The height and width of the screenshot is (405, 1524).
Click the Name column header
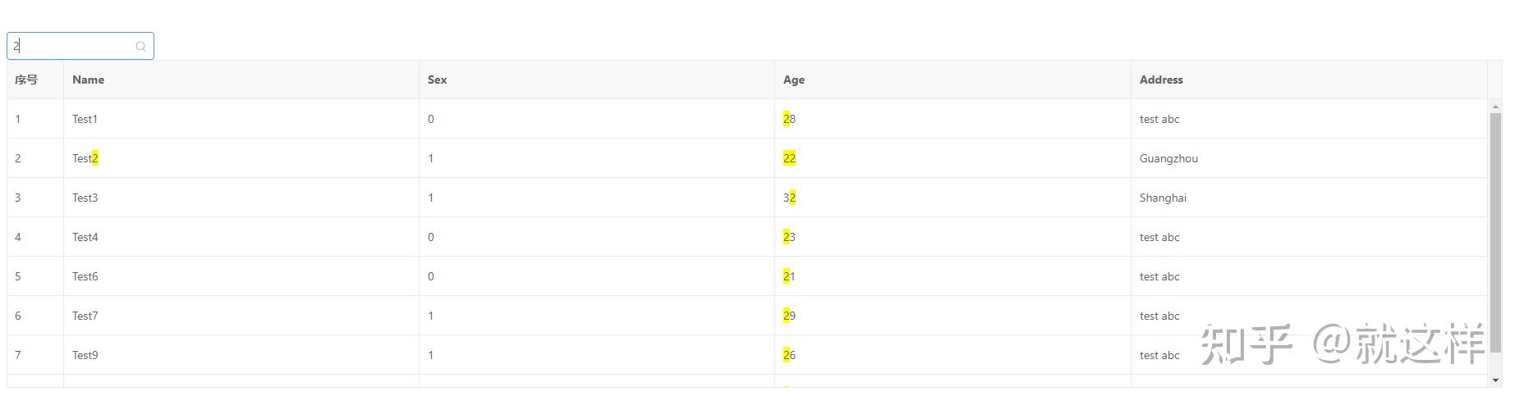(x=88, y=80)
